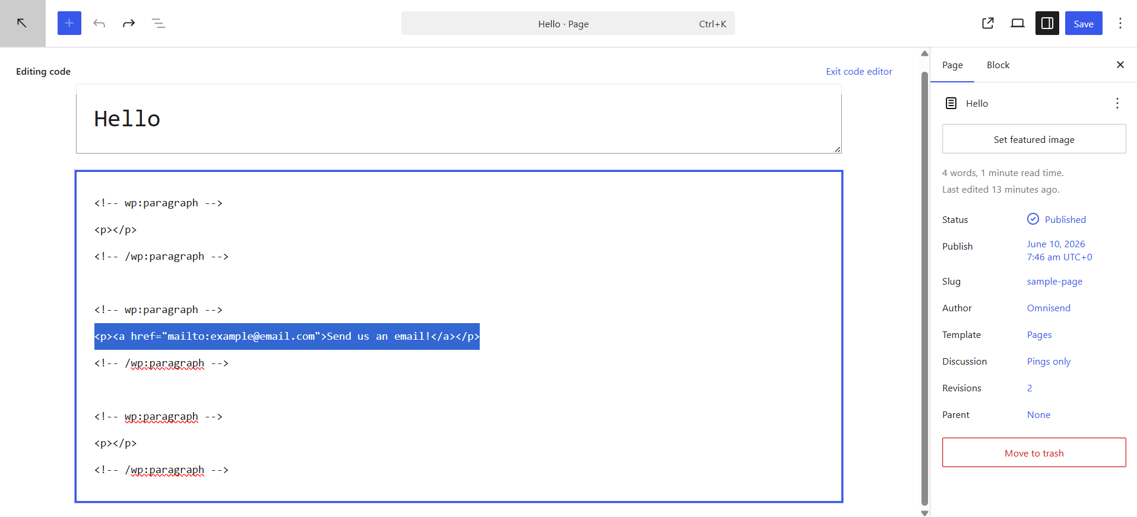The height and width of the screenshot is (517, 1137).
Task: Click the Hello label in sidebar
Action: coord(977,103)
